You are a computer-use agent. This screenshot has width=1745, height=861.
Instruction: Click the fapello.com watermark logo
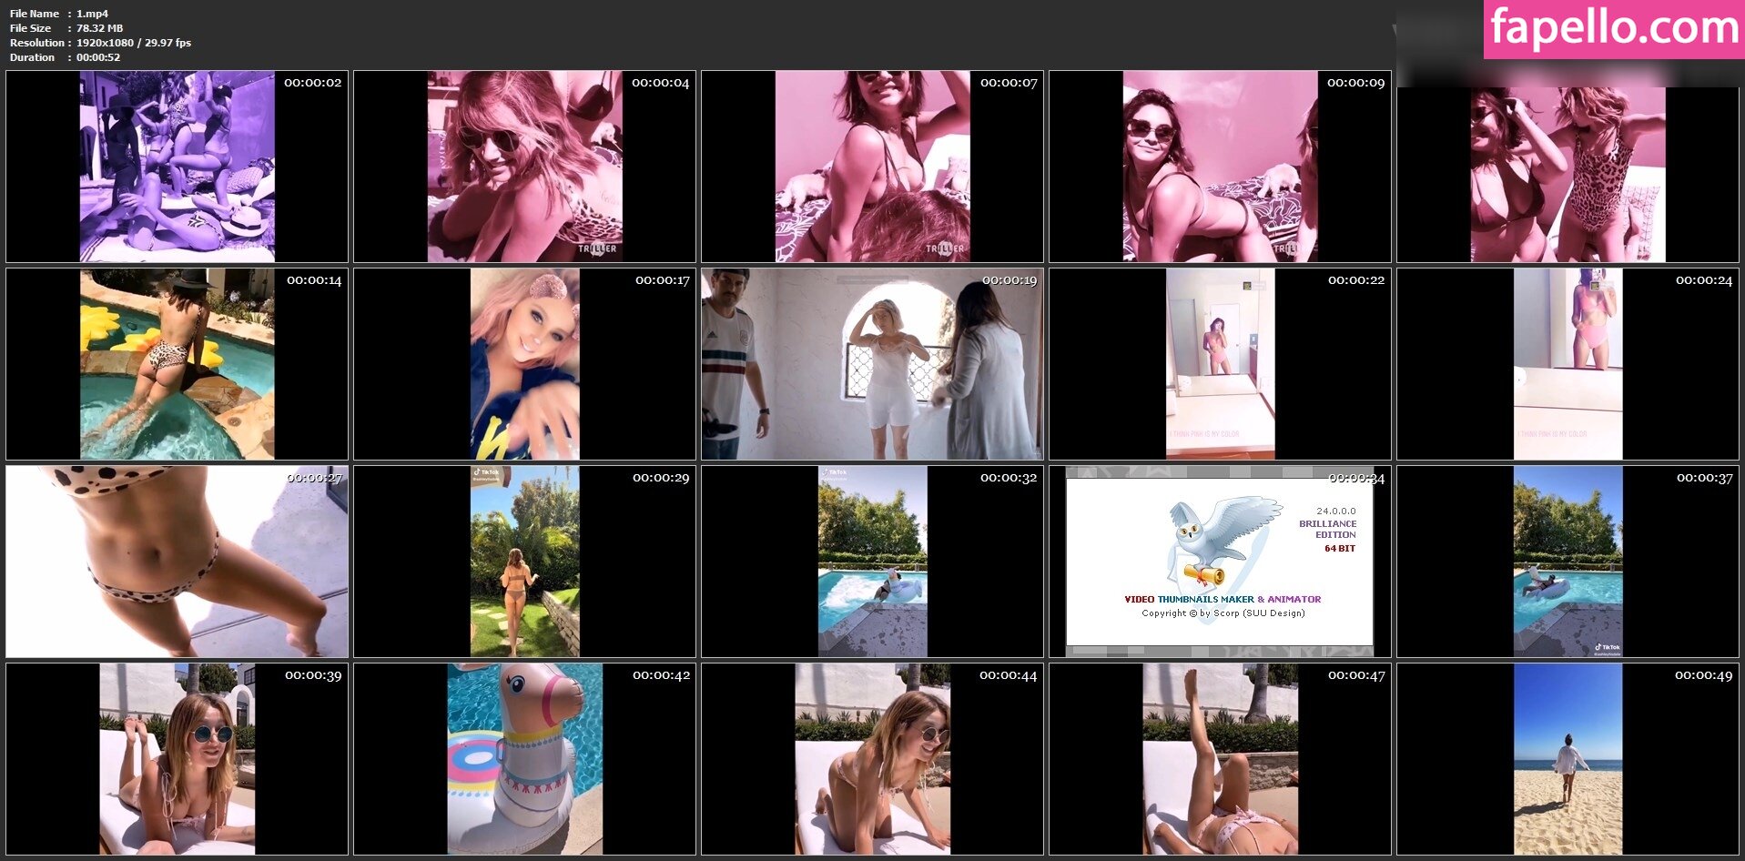[1613, 29]
